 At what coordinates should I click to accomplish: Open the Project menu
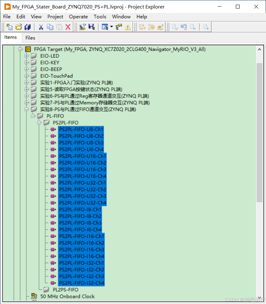55,17
